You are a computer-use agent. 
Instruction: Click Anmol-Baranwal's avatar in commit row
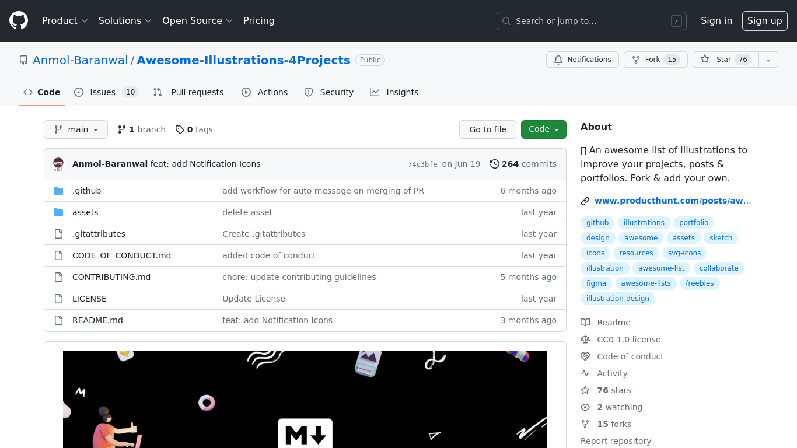58,164
